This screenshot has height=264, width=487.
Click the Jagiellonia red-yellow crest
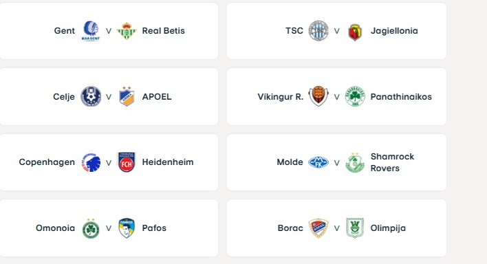click(x=355, y=32)
